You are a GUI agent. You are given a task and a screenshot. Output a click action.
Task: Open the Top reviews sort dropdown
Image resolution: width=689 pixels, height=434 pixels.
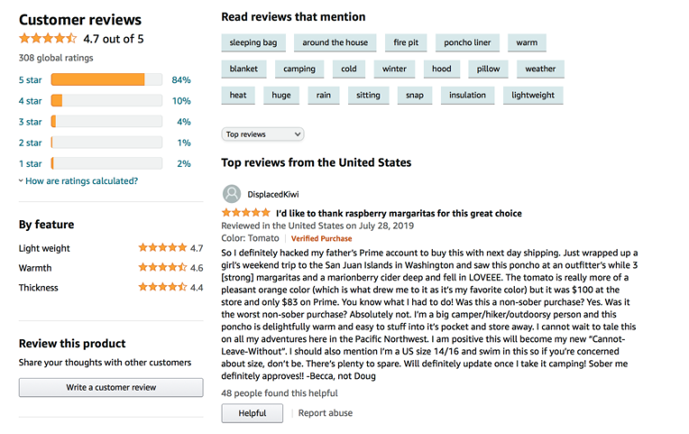pyautogui.click(x=262, y=134)
